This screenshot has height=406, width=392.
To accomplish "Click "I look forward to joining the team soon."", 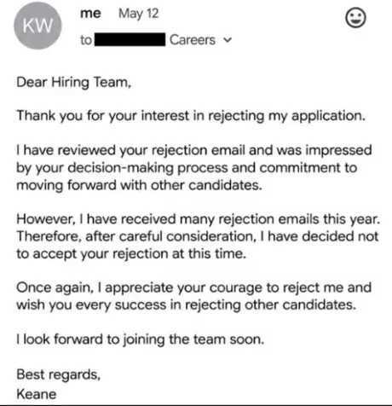I will tap(141, 339).
